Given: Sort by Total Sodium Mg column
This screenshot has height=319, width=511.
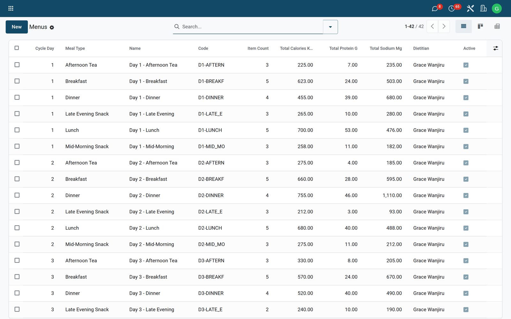Looking at the screenshot, I should pyautogui.click(x=385, y=48).
